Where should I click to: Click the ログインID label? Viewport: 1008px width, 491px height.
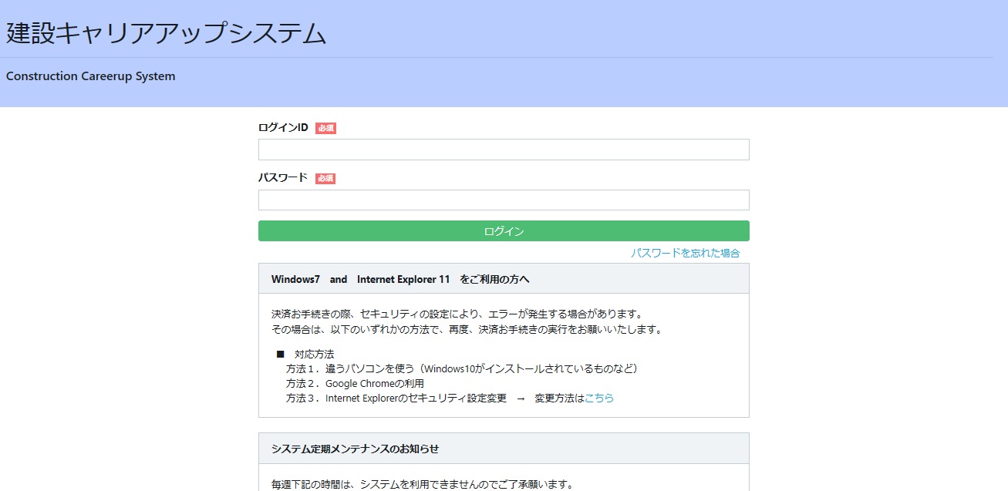click(283, 128)
